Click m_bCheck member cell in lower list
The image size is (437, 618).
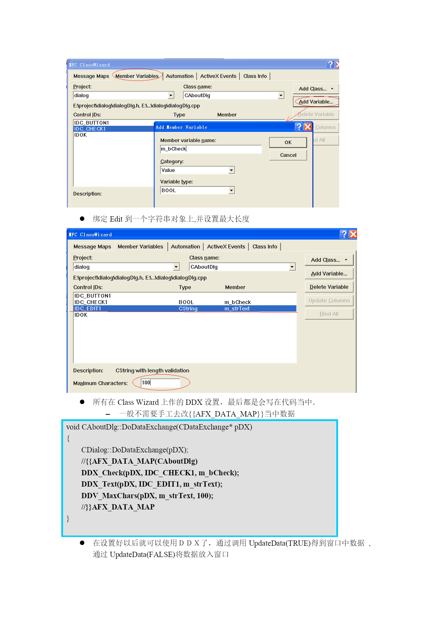[238, 302]
